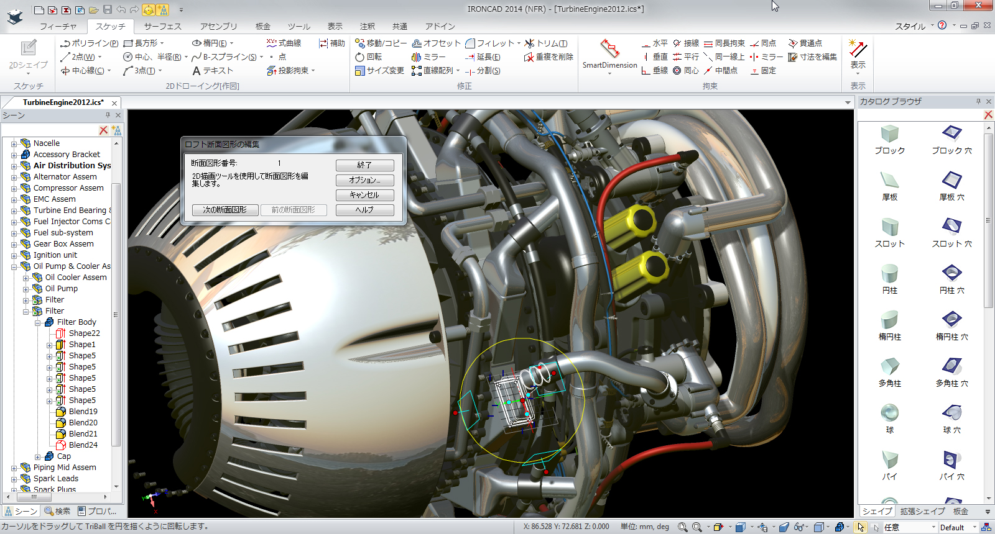Select Blend24 in the scene tree
Image resolution: width=995 pixels, height=534 pixels.
83,445
